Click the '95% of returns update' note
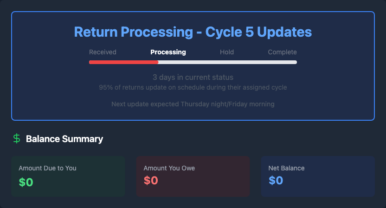Viewport: 386px width, 208px height. point(193,87)
